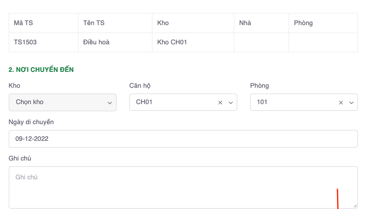Open the Chọn kho dropdown
The image size is (365, 209).
63,102
